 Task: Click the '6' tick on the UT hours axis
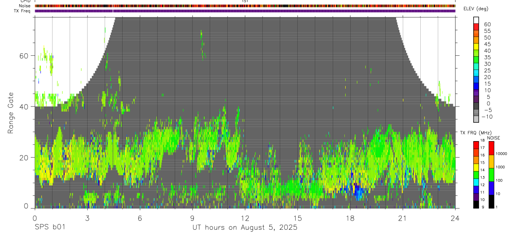pyautogui.click(x=140, y=218)
